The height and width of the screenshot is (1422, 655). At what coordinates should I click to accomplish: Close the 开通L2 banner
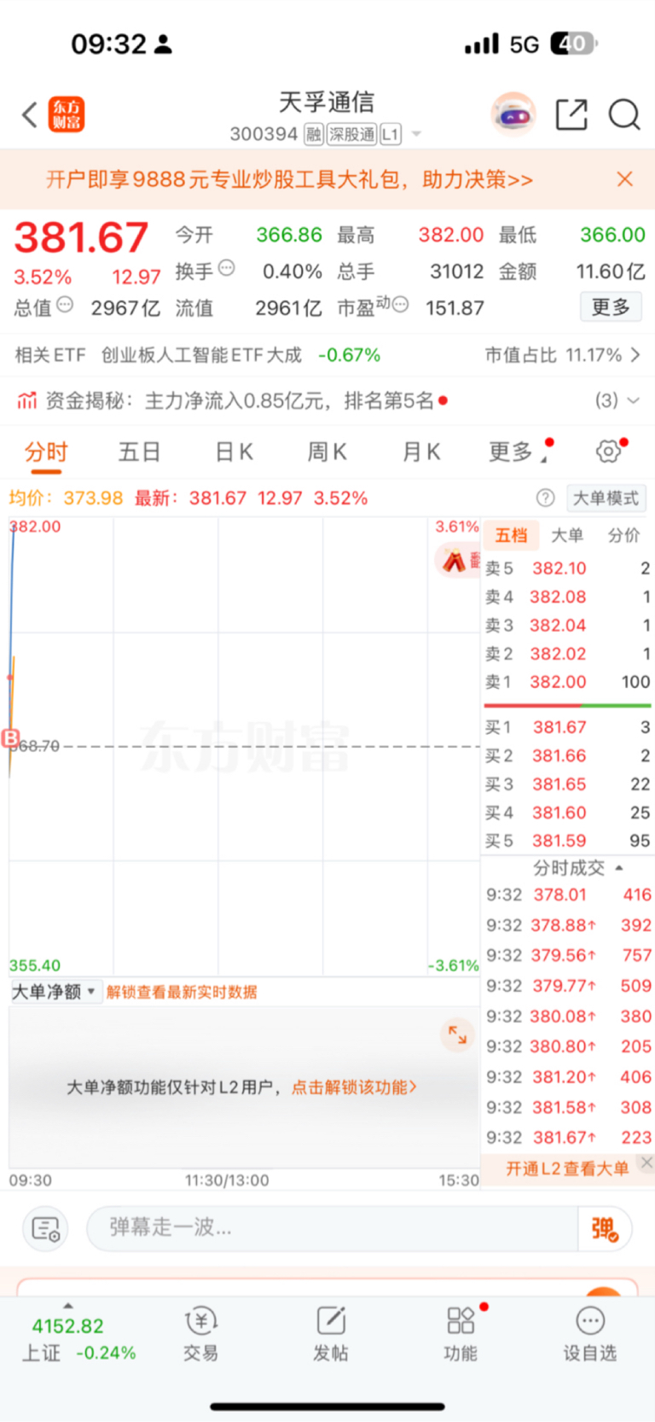pos(646,1163)
